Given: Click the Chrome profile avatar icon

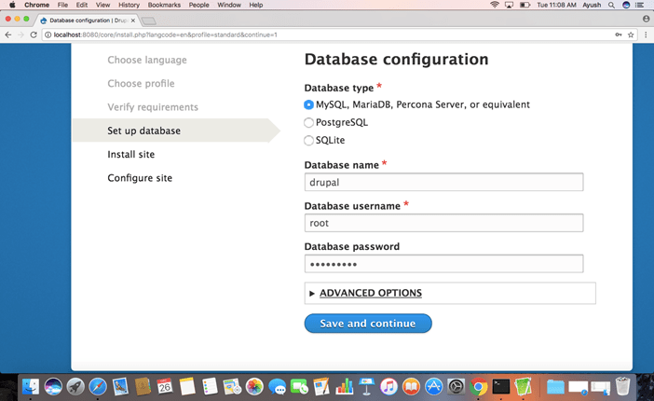Looking at the screenshot, I should click(x=646, y=19).
